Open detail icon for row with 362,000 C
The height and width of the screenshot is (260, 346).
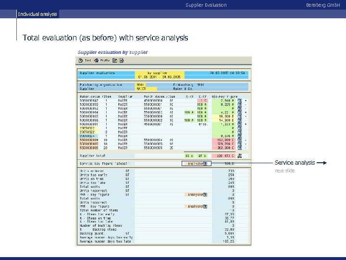point(239,148)
